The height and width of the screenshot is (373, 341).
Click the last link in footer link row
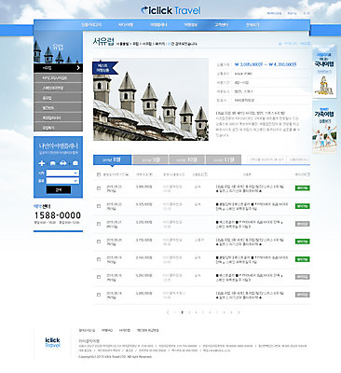[x=148, y=330]
